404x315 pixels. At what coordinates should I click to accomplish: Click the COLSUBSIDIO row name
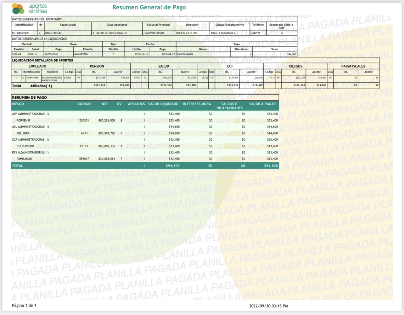(25, 146)
